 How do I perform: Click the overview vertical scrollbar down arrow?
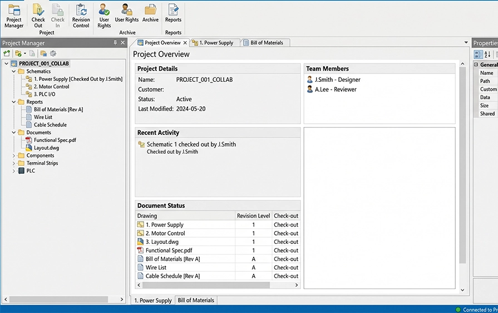coord(462,290)
